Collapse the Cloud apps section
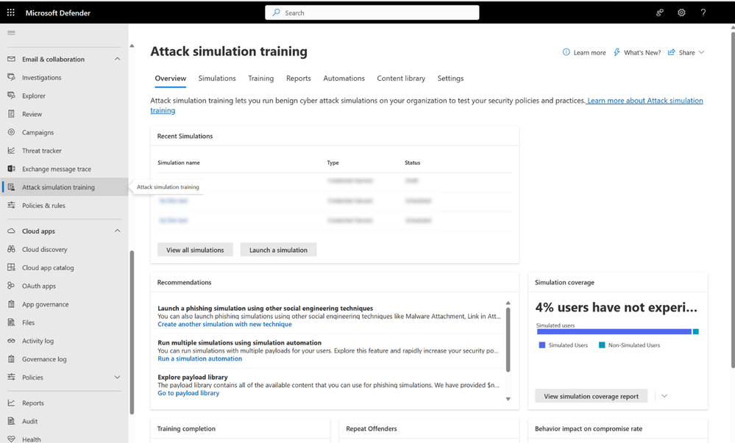 pyautogui.click(x=117, y=231)
